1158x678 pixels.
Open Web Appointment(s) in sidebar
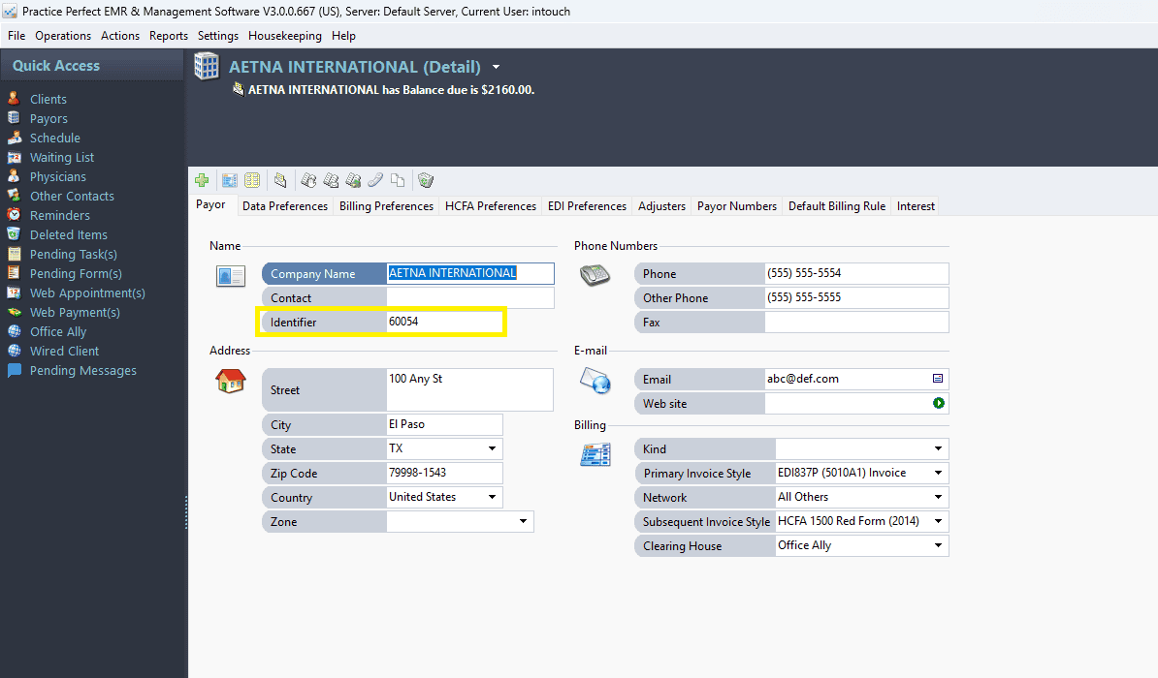(87, 293)
